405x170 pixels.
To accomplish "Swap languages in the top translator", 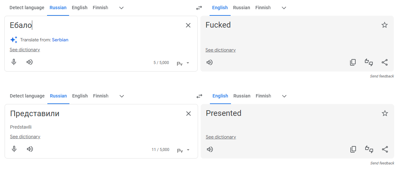I will (x=199, y=8).
